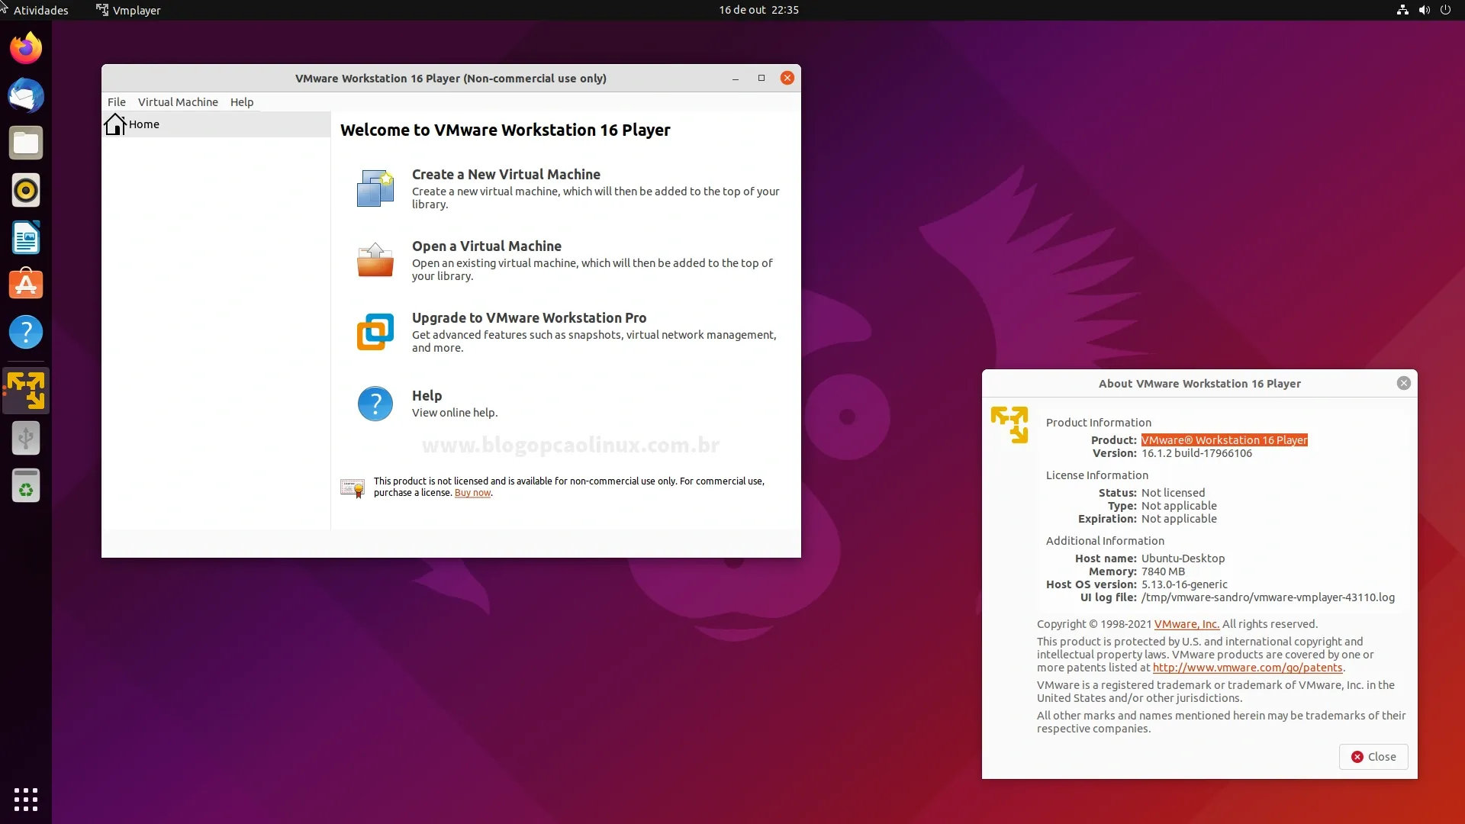This screenshot has width=1465, height=824.
Task: Click the Welcome to VMware Workstation 16 Player title
Action: click(x=505, y=130)
